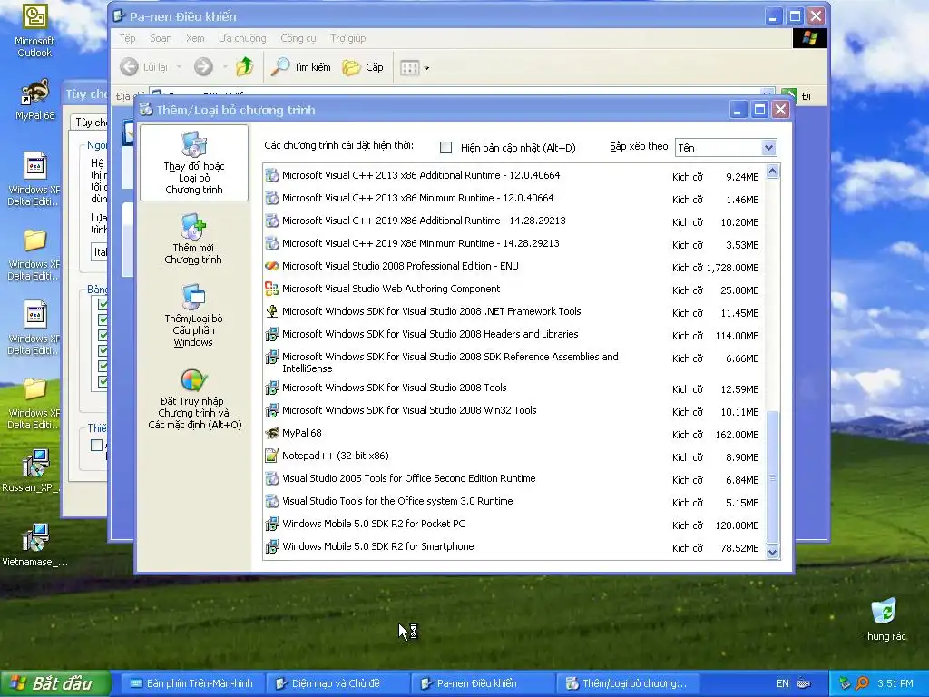Open Lùi lại history dropdown arrow
This screenshot has height=697, width=929.
(179, 67)
